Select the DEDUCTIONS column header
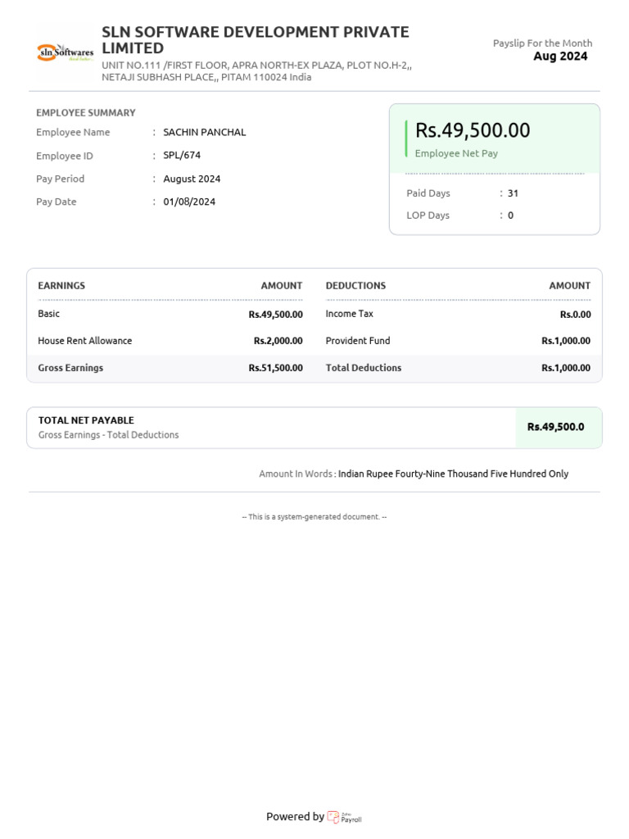The width and height of the screenshot is (629, 839). tap(355, 286)
